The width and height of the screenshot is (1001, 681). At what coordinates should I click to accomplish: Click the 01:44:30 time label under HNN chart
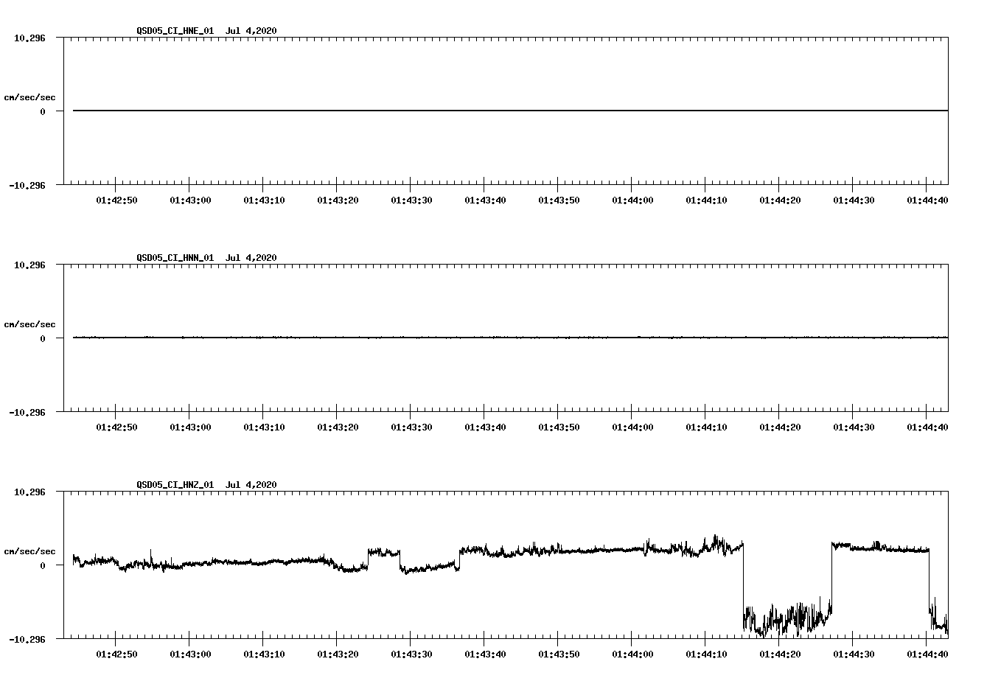click(x=854, y=427)
